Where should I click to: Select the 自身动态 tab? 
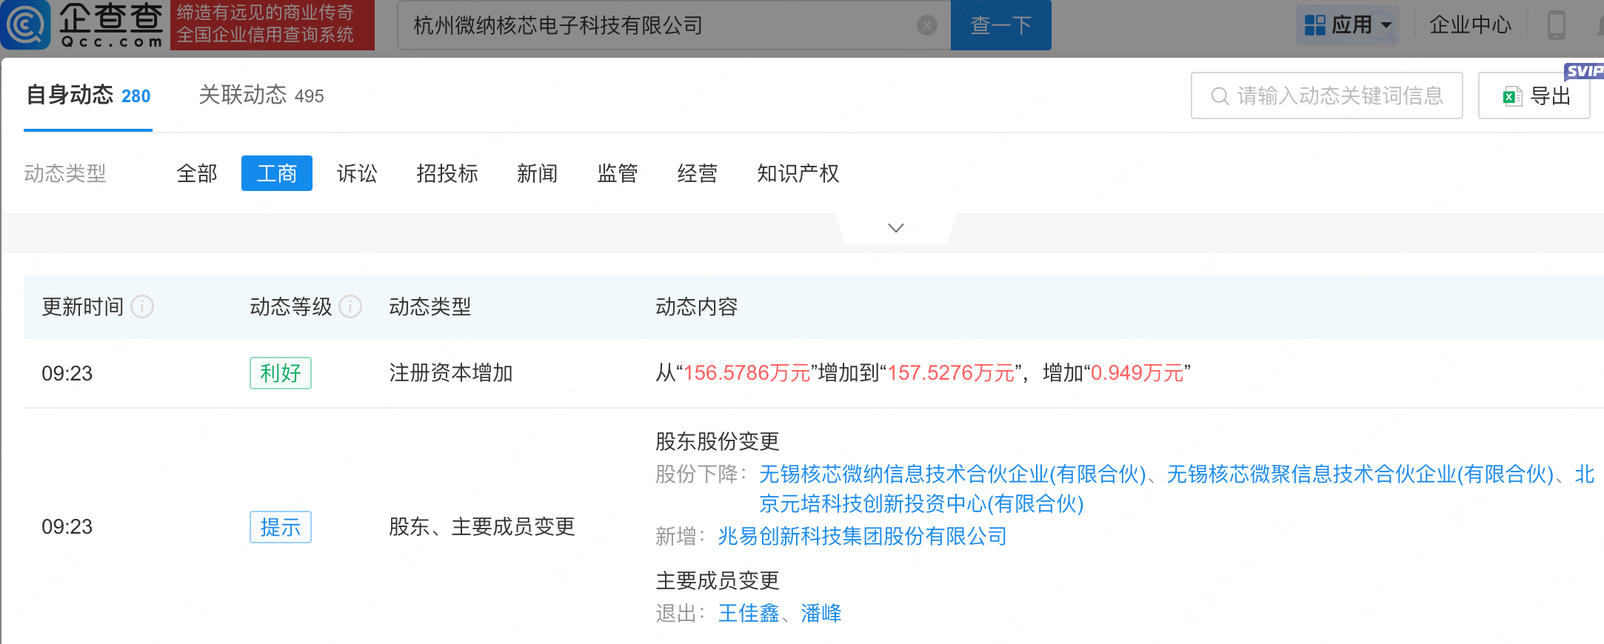point(88,95)
